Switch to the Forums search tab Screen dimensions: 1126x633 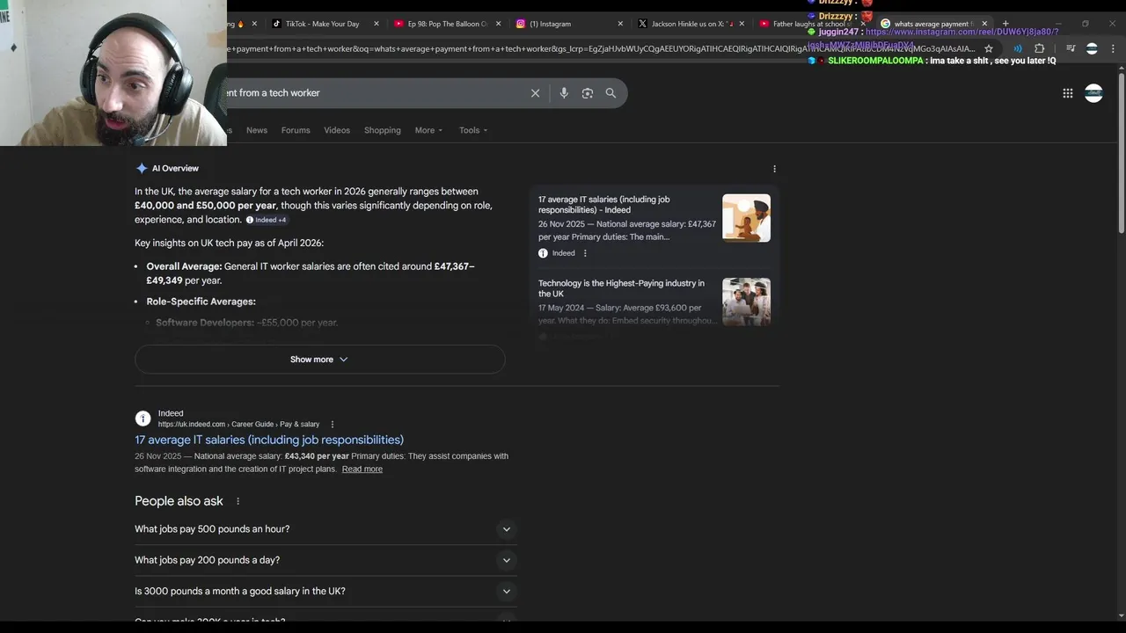tap(296, 130)
